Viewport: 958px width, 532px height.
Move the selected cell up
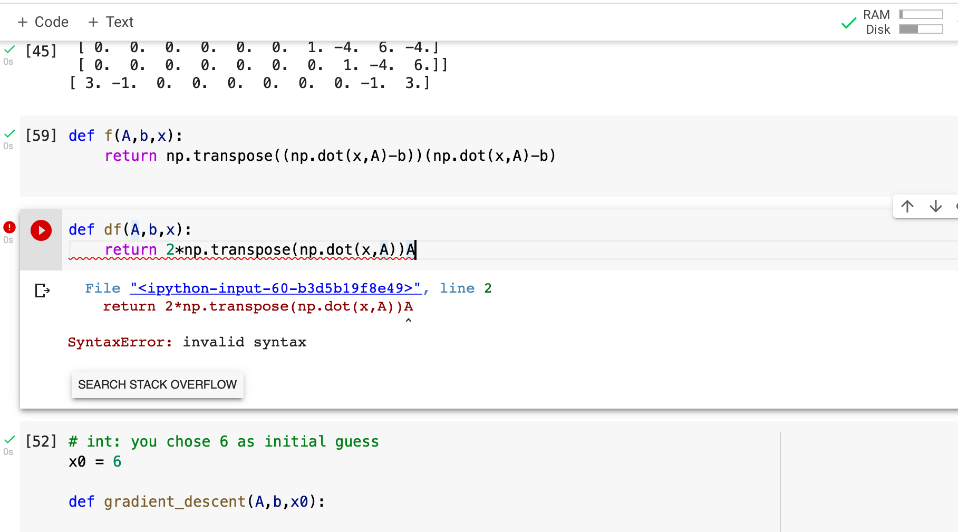(907, 206)
